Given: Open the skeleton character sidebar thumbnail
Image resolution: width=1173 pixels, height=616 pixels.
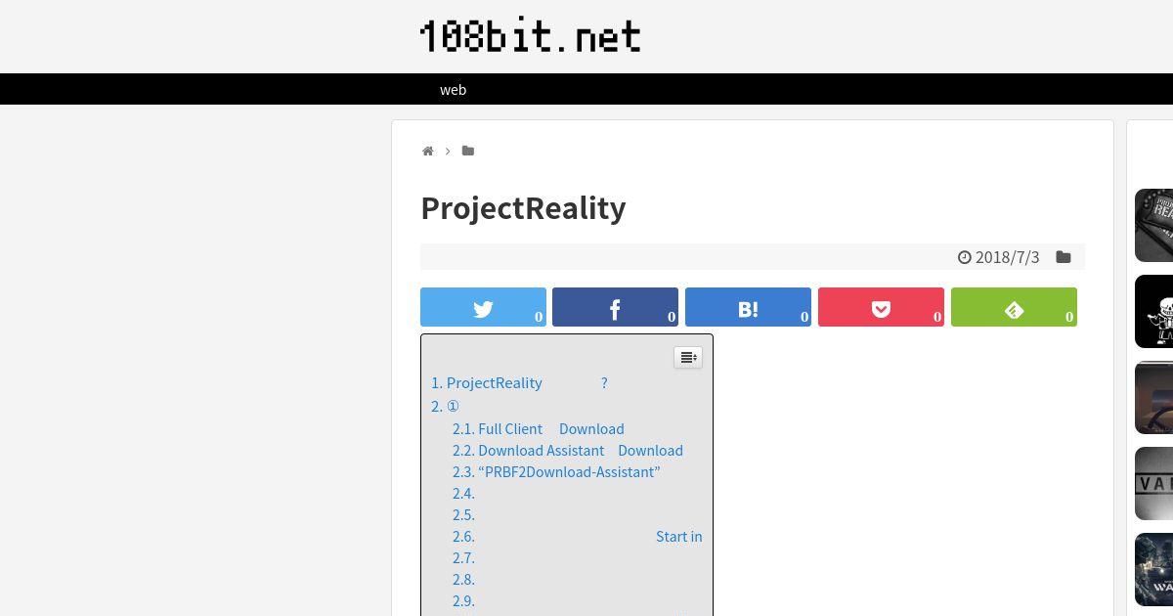Looking at the screenshot, I should tap(1153, 311).
